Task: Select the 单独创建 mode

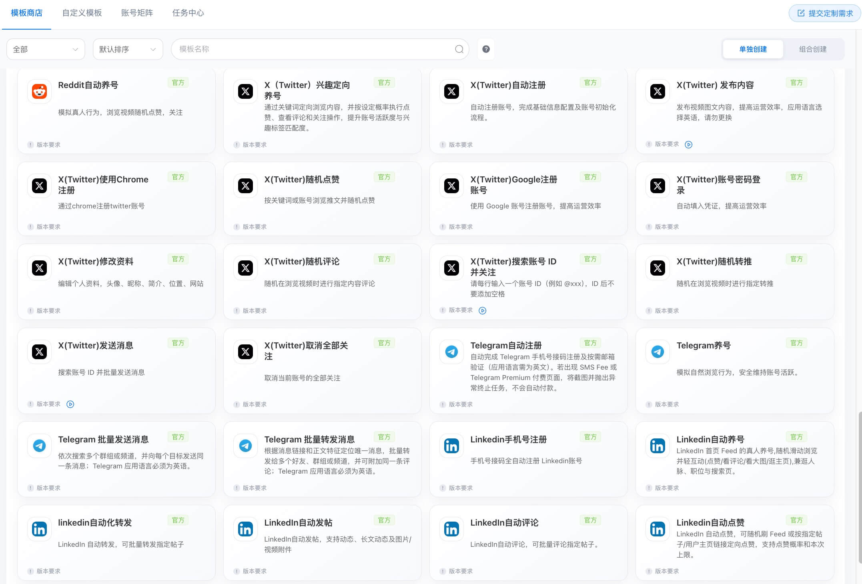Action: coord(753,49)
